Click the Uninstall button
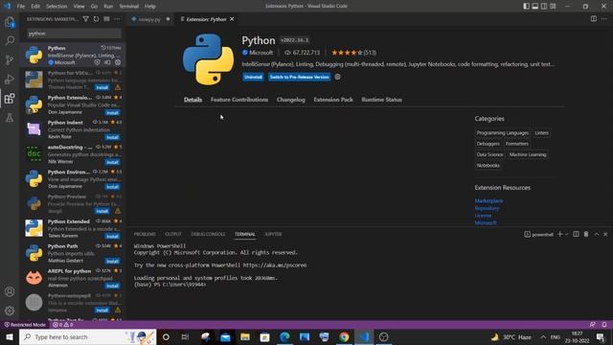 [253, 77]
